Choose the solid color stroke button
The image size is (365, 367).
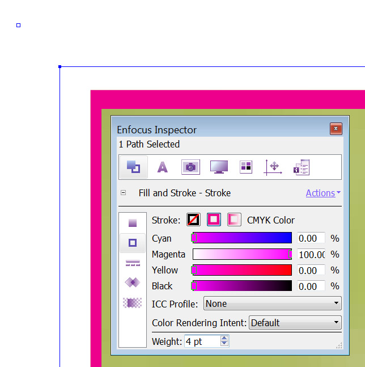point(214,220)
